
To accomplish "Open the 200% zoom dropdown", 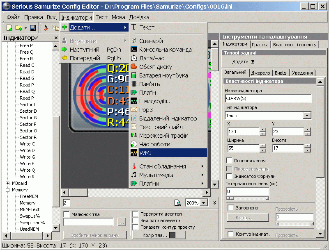I will (203, 203).
